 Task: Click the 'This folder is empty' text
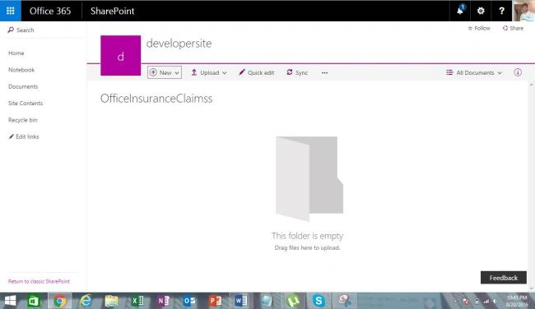coord(308,236)
